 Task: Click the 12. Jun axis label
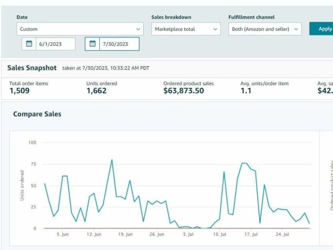pyautogui.click(x=94, y=234)
